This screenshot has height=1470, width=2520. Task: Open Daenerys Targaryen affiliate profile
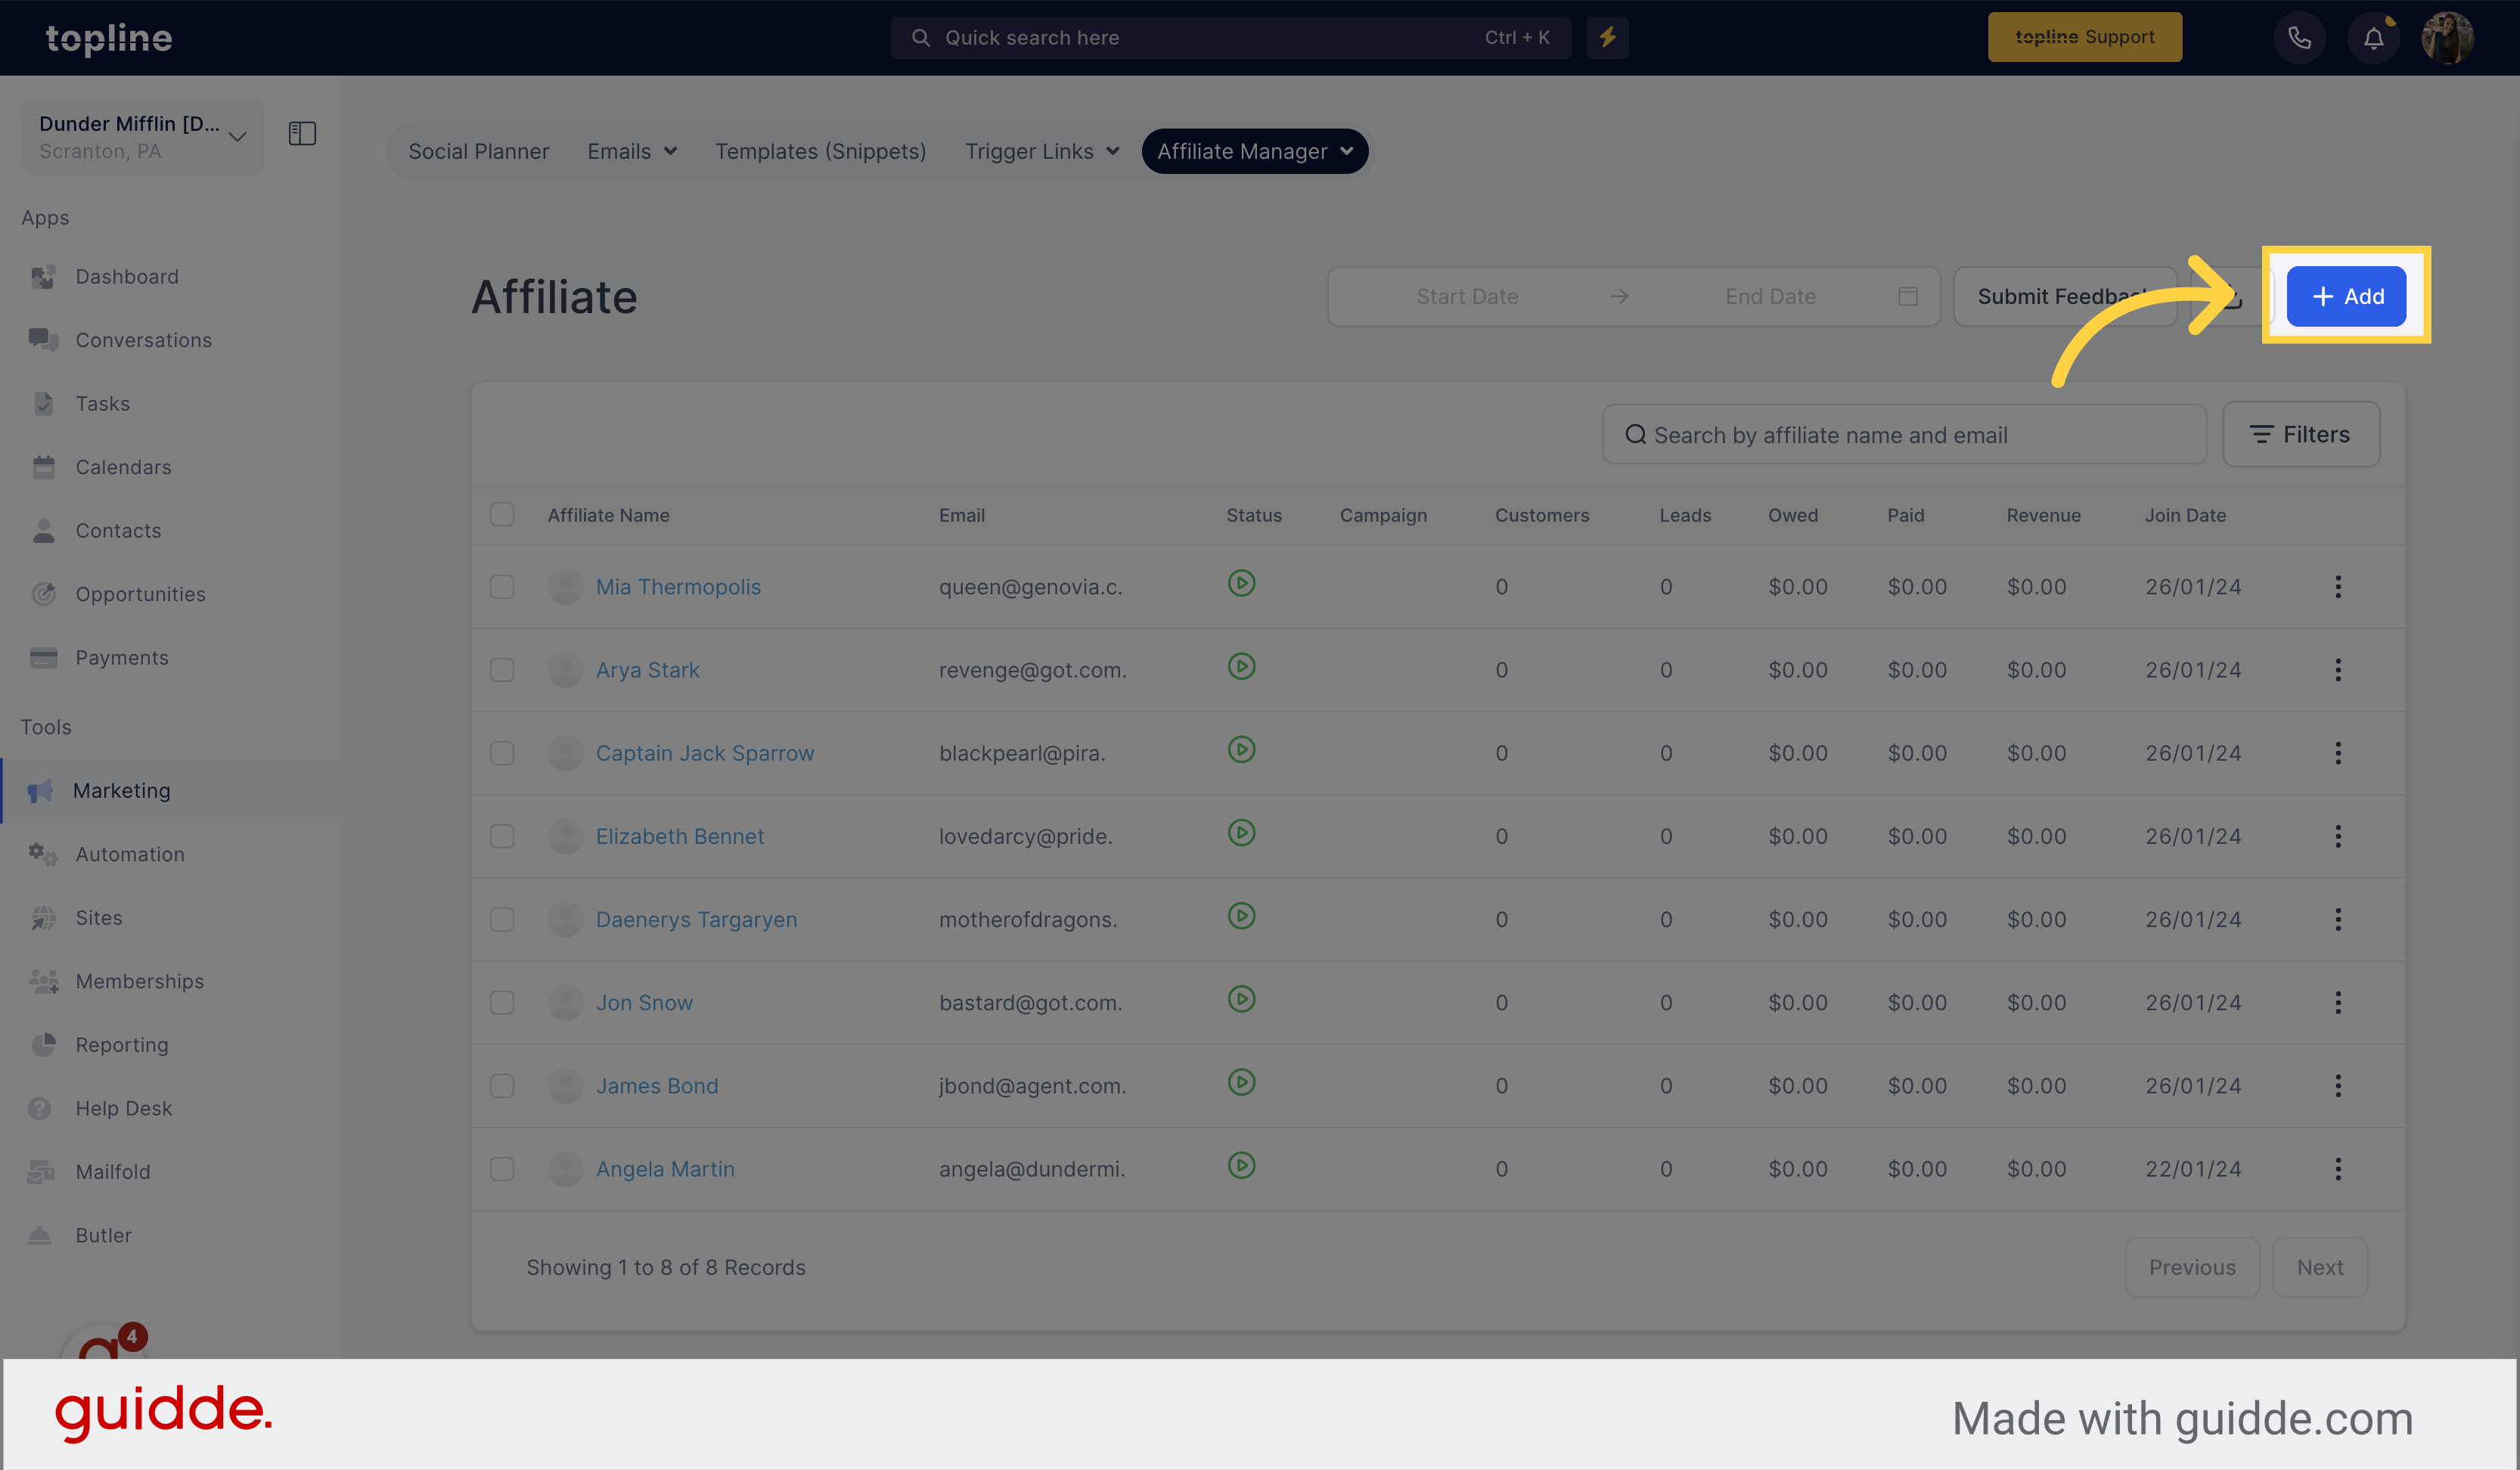click(696, 920)
